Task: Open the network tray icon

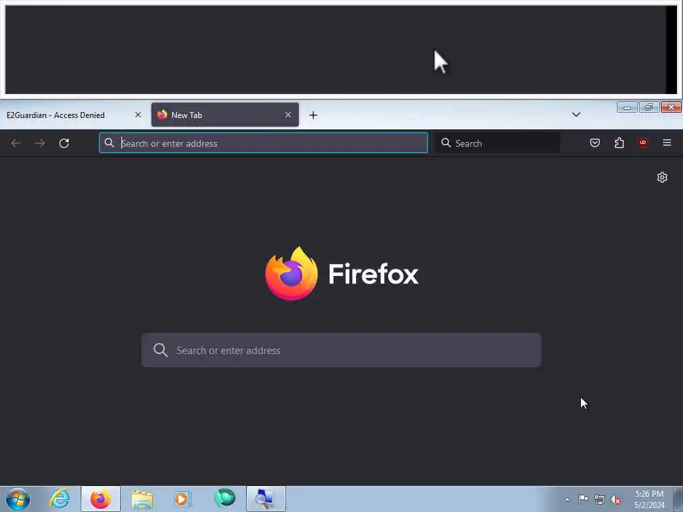Action: coord(600,499)
